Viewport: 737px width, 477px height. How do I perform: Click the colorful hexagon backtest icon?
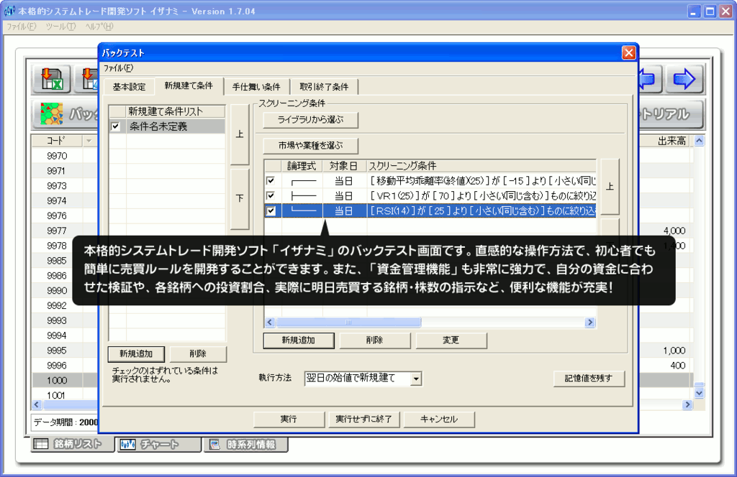click(x=52, y=114)
